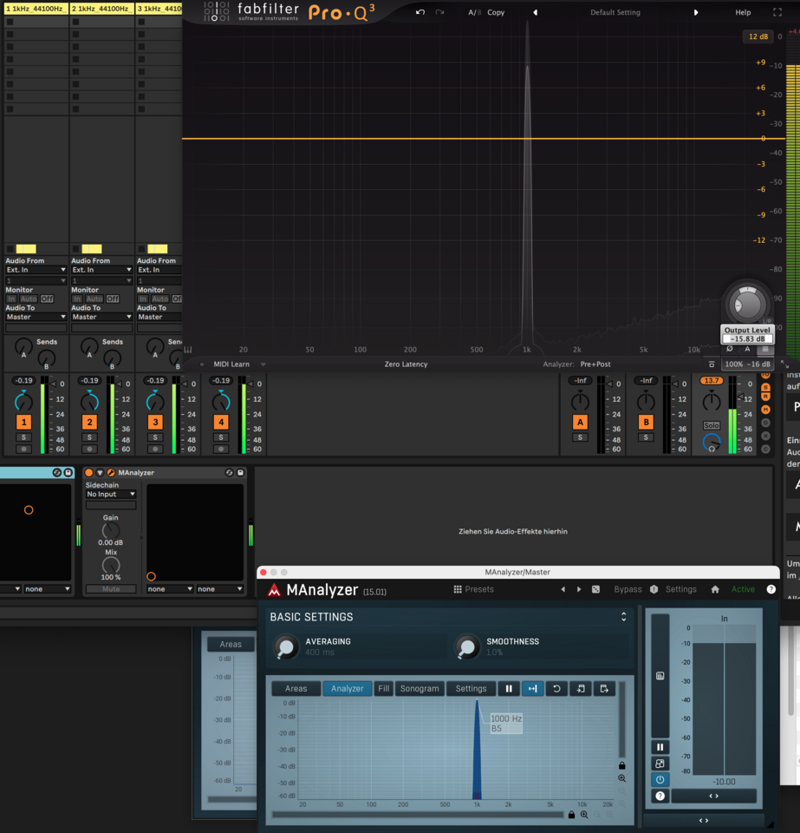Open track 1 Audio To Master dropdown

(x=36, y=317)
